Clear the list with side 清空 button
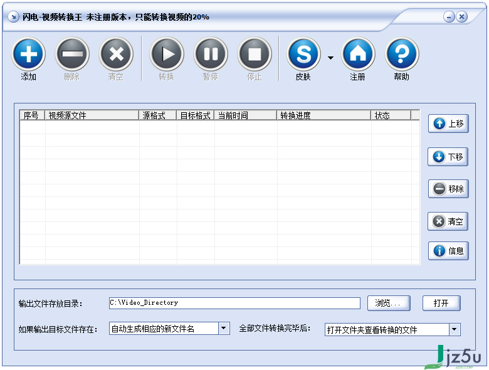 coord(448,221)
